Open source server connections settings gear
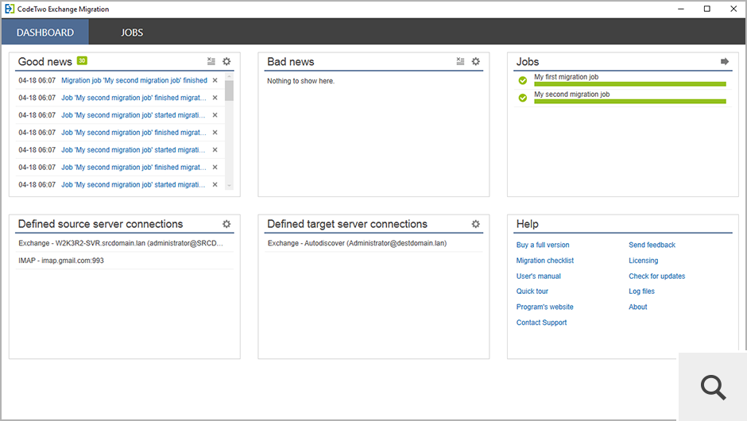Image resolution: width=747 pixels, height=421 pixels. click(226, 224)
